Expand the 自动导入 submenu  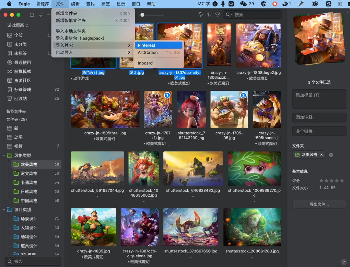click(93, 52)
